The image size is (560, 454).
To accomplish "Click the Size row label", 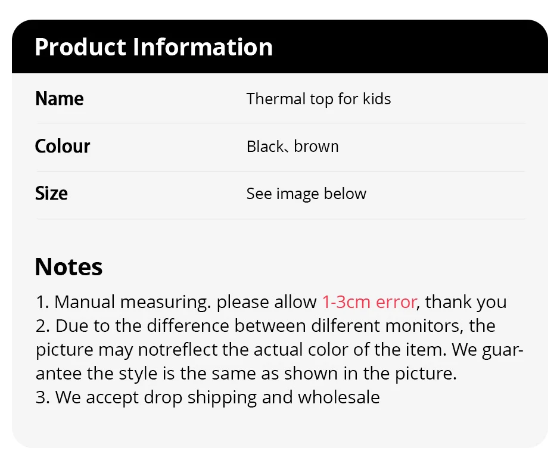I will [51, 194].
